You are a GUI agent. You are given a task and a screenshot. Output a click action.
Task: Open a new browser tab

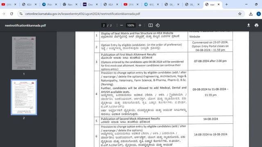pos(226,4)
